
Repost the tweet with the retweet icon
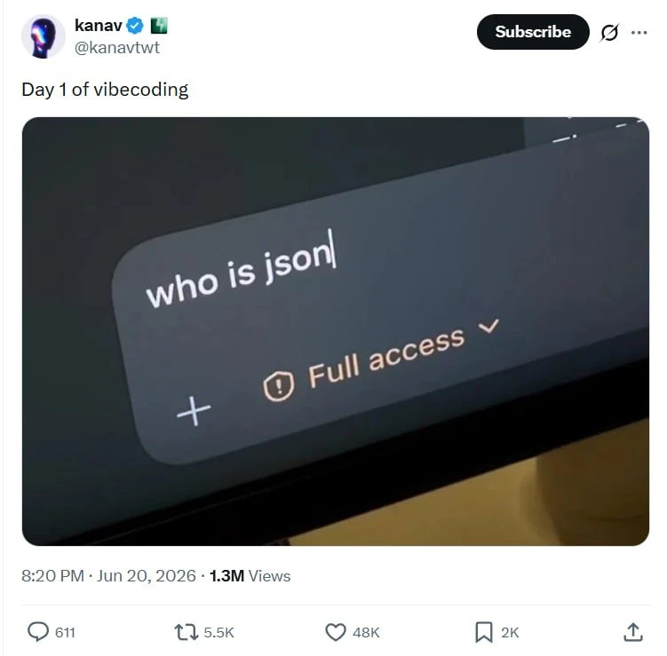click(187, 632)
